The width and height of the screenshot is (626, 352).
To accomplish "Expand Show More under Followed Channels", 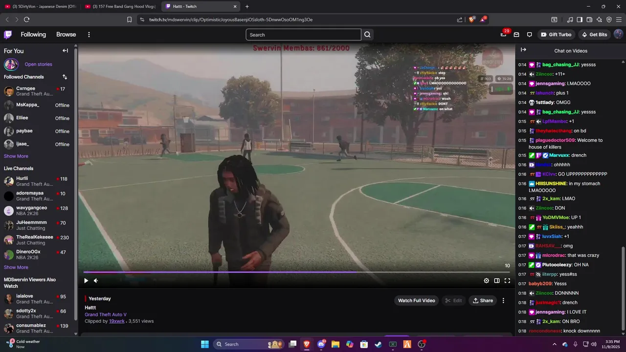I will [x=16, y=156].
